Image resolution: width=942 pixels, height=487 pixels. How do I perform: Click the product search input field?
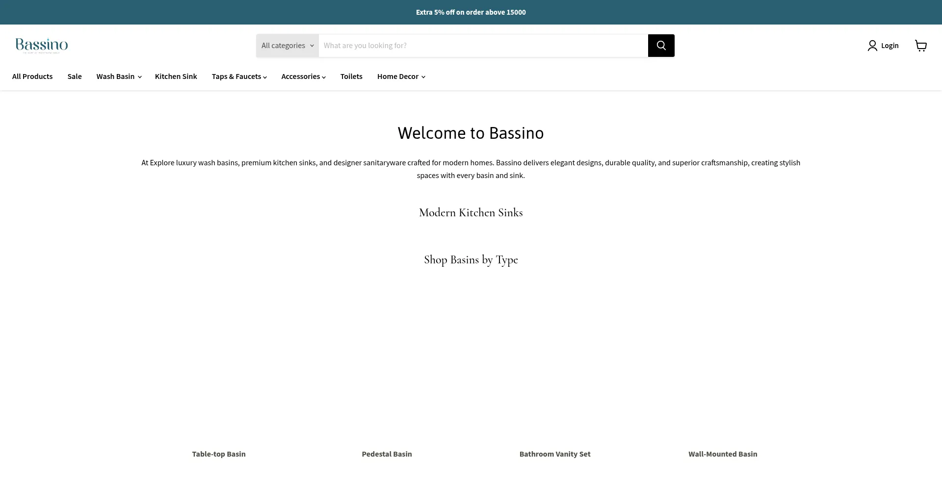click(x=483, y=46)
